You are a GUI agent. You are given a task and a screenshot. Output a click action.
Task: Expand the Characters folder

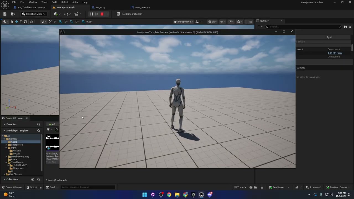(x=6, y=145)
